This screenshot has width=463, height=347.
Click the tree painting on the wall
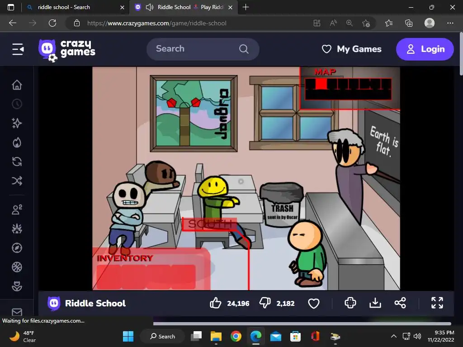tap(194, 113)
